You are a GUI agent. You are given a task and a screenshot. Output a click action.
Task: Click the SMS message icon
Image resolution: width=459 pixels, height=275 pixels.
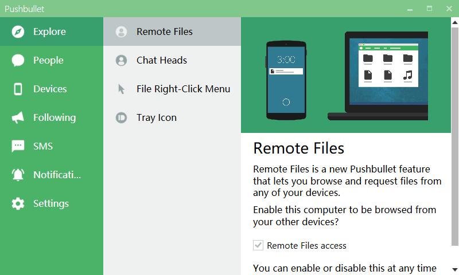(18, 146)
